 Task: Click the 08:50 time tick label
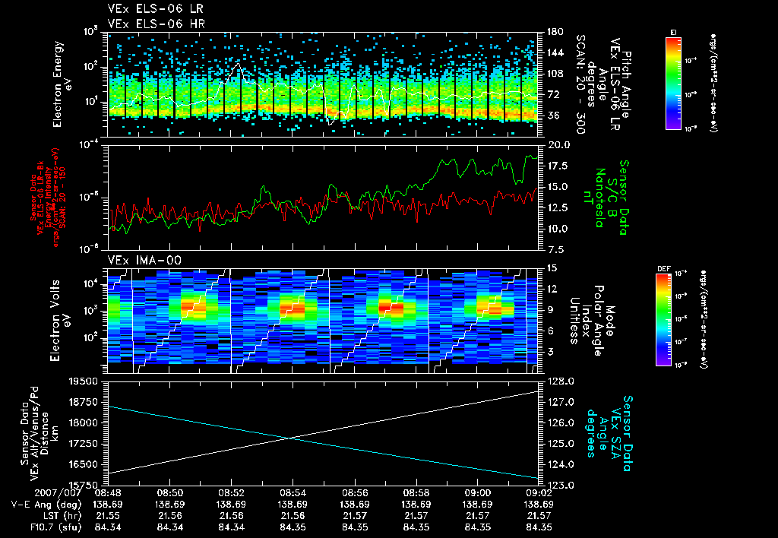(x=170, y=493)
